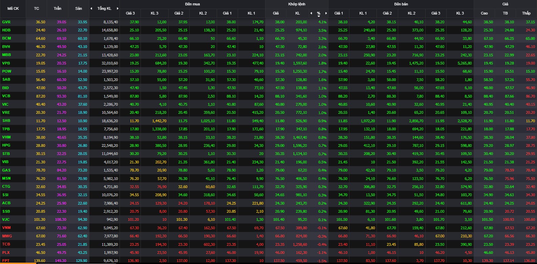The image size is (537, 264).
Task: Click the Sàn floor price header
Action: point(79,8)
